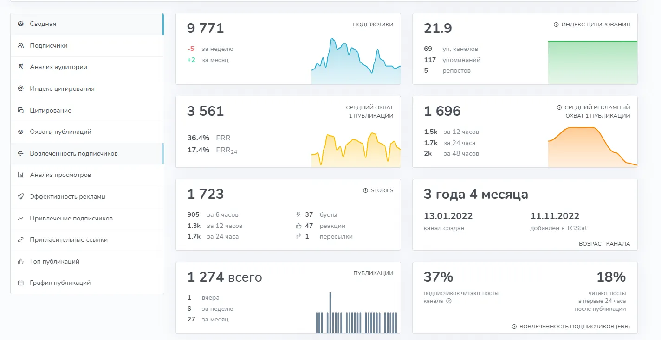Click the thumbs-up icon beside Топ публикаций
Image resolution: width=661 pixels, height=340 pixels.
click(20, 261)
